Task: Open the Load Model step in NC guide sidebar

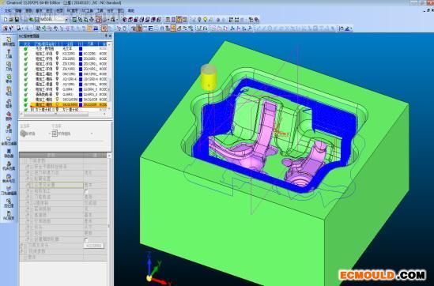Action: (9, 41)
